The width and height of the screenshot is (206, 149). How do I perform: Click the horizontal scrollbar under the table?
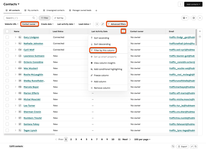tap(30, 135)
